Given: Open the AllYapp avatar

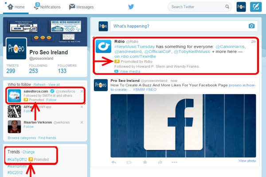Looking at the screenshot, I should click(15, 111).
